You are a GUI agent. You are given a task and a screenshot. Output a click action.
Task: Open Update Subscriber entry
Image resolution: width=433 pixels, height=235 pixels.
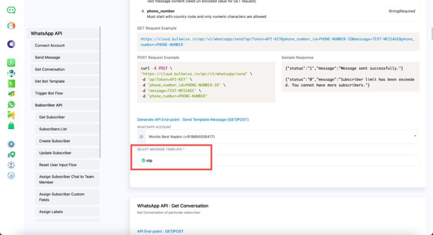67,152
